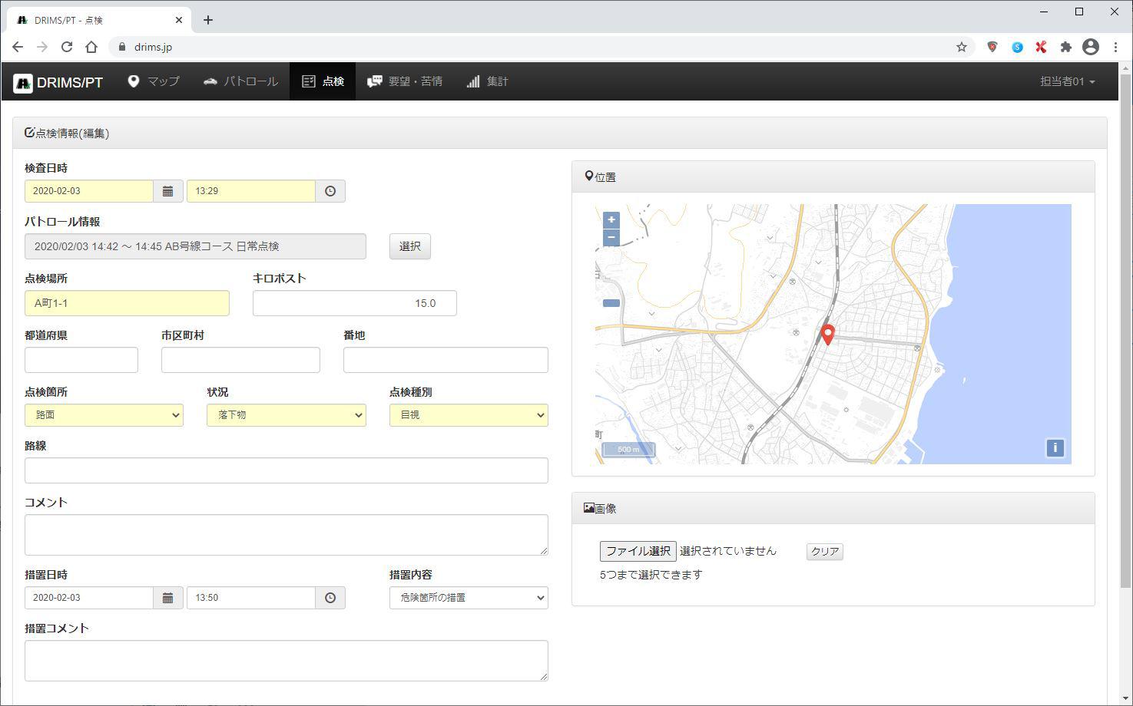
Task: Open calendar picker for 検査日時 date
Action: tap(167, 191)
